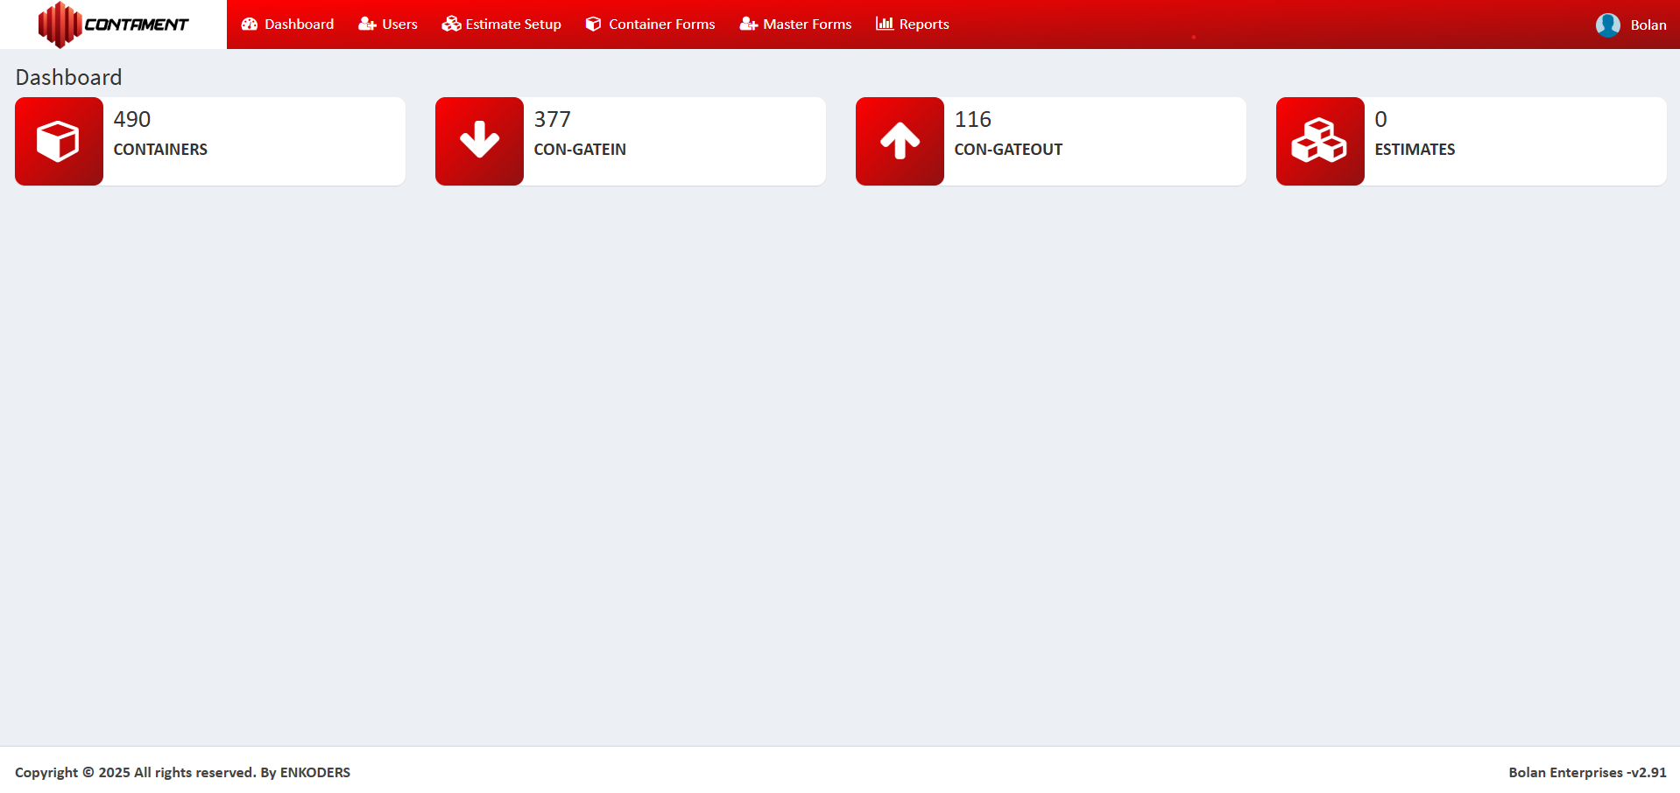
Task: Click the Dashboard page heading
Action: [x=68, y=77]
